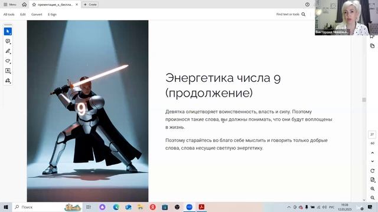Click the vertical scrollbar thumb

[364, 100]
